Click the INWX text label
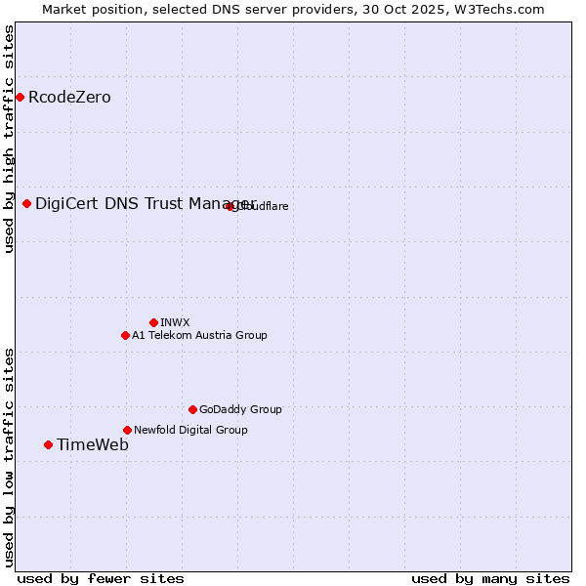This screenshot has height=586, width=586. coord(175,322)
